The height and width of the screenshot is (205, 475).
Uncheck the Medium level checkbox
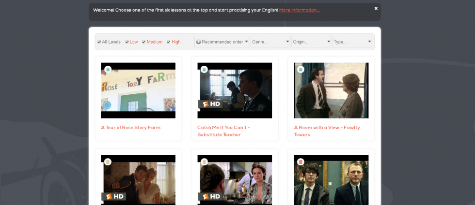point(144,42)
